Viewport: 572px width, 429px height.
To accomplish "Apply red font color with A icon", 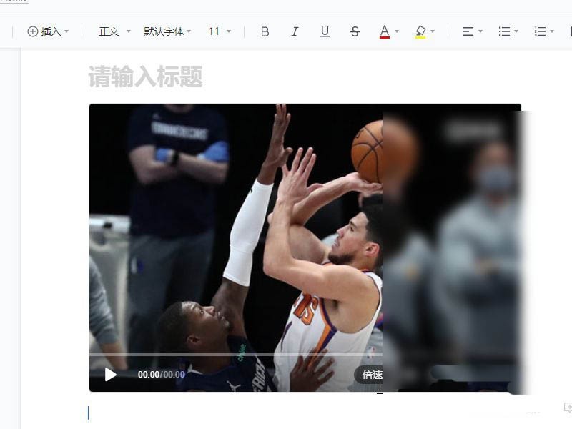I will point(385,31).
